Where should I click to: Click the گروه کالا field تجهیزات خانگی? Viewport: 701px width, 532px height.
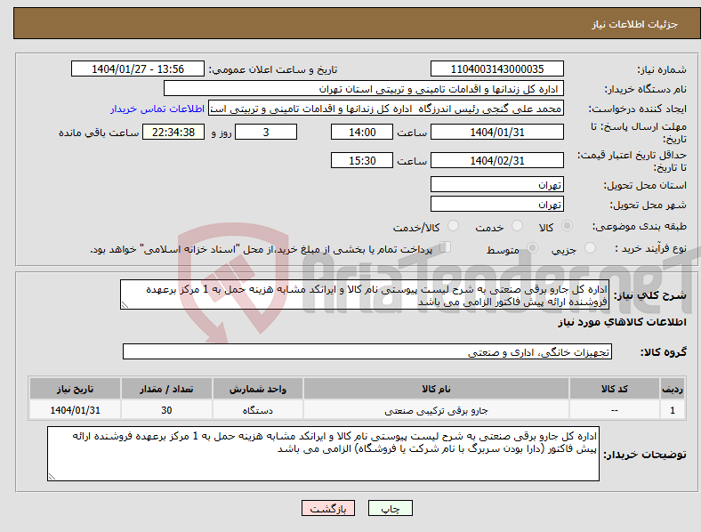(x=367, y=351)
